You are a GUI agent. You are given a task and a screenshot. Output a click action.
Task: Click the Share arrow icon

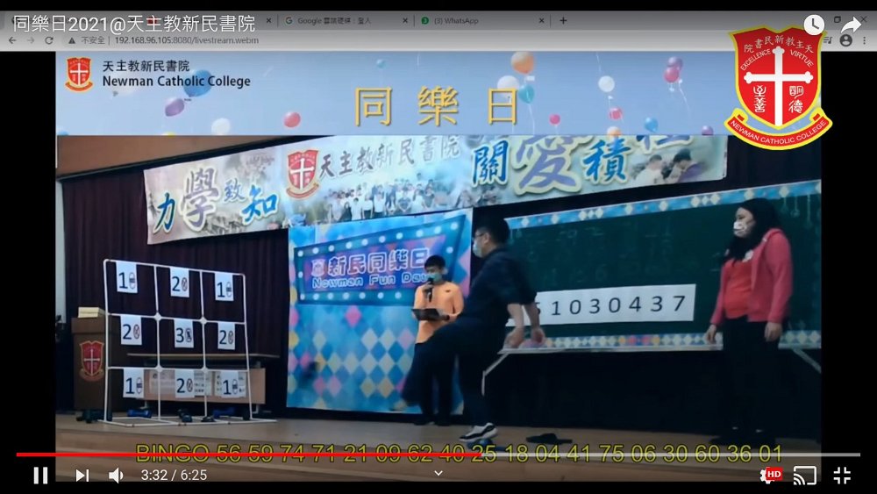coord(852,25)
